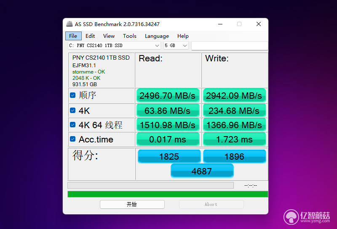Viewport: 337px width, 229px height.
Task: Click the green overall progress bar
Action: click(168, 194)
